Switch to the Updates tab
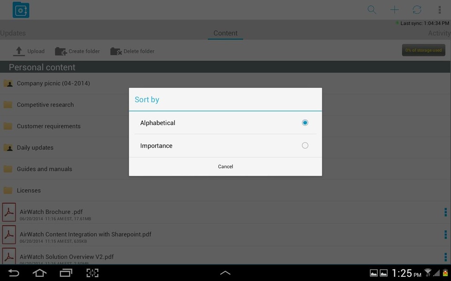Screen dimensions: 451x281 point(13,33)
